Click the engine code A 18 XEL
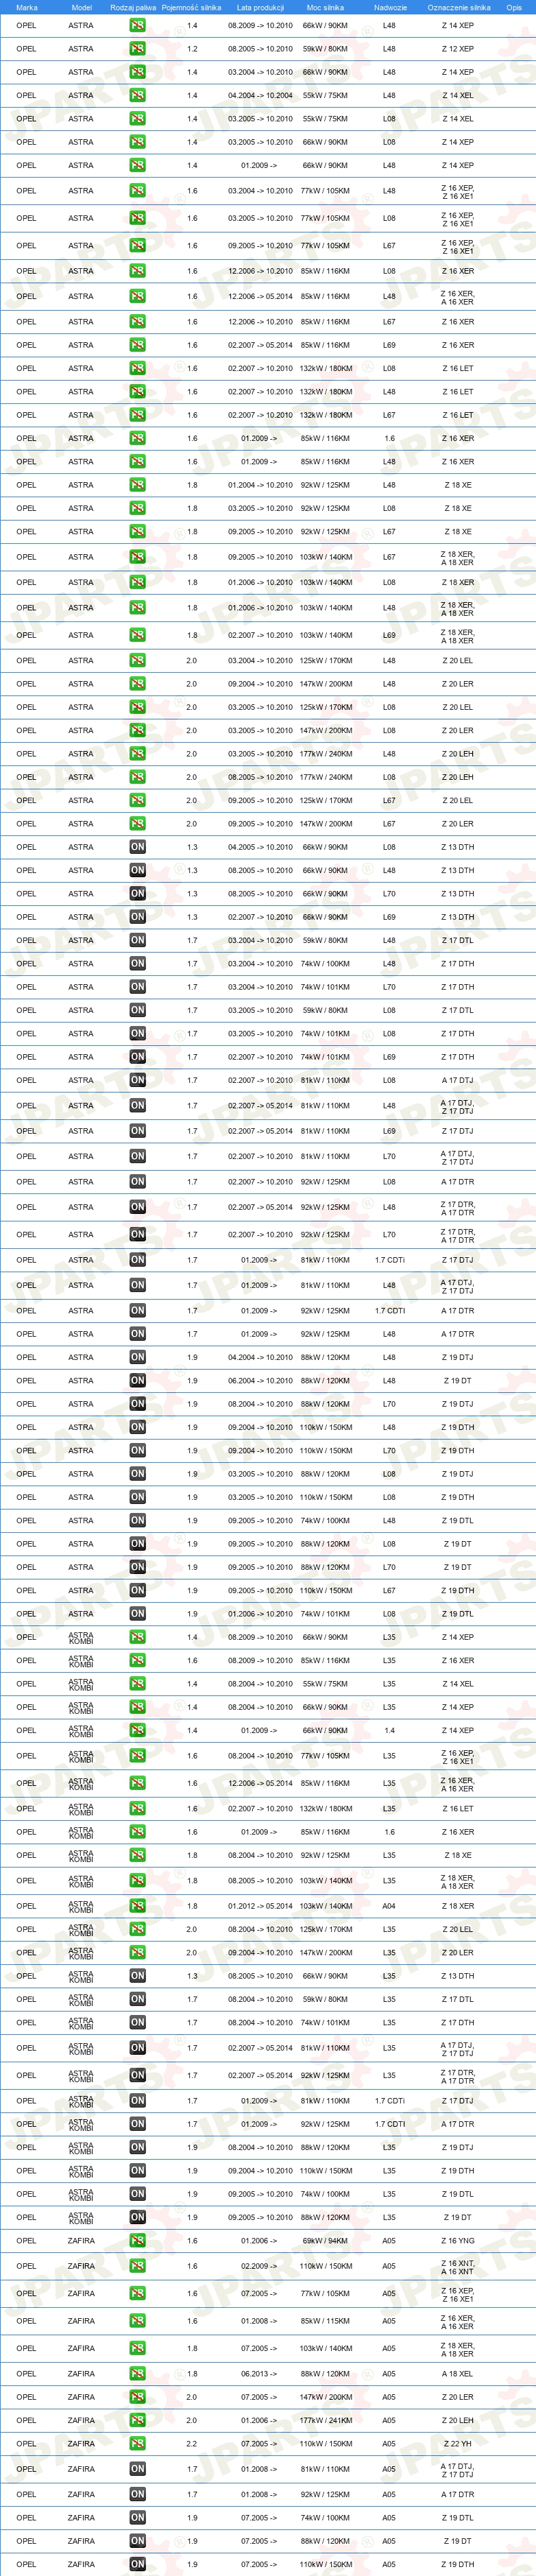The height and width of the screenshot is (2576, 536). 458,2374
